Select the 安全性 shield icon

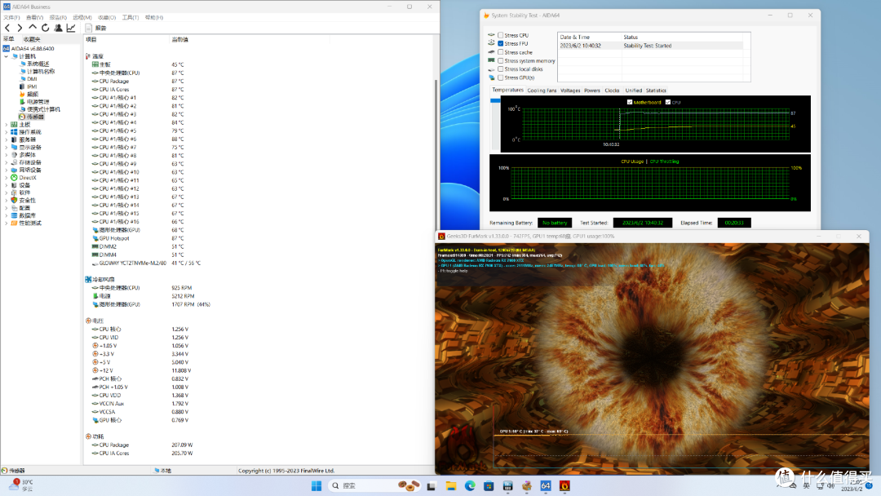point(14,200)
